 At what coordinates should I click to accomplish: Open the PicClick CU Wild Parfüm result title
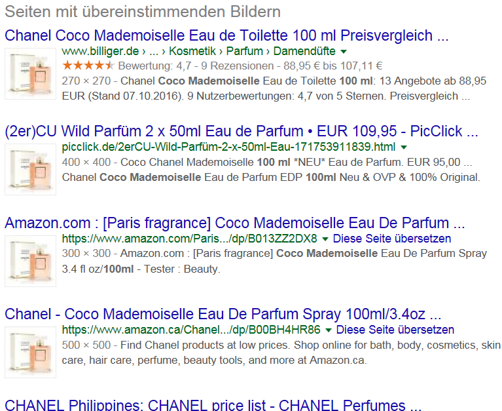(x=242, y=131)
